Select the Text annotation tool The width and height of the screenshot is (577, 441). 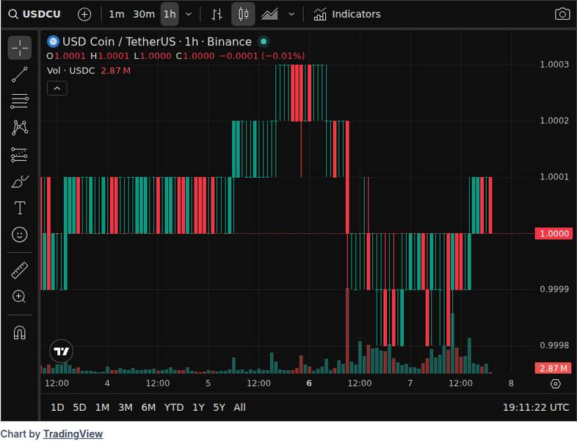coord(20,208)
